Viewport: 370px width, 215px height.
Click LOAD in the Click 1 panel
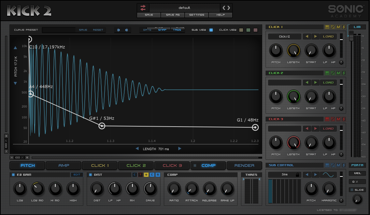(x=328, y=36)
